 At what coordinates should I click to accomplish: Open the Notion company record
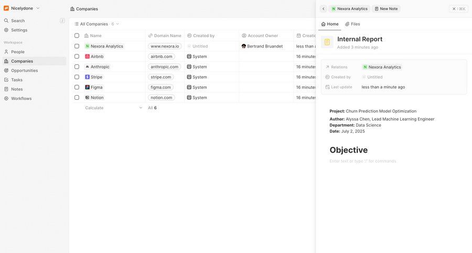pyautogui.click(x=94, y=98)
